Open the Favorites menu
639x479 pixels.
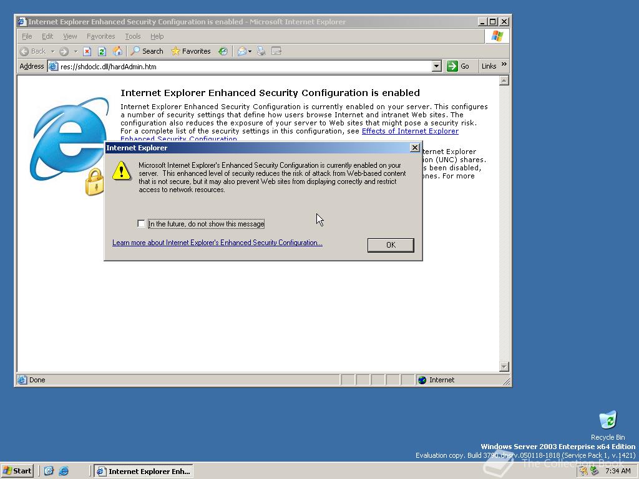(100, 36)
